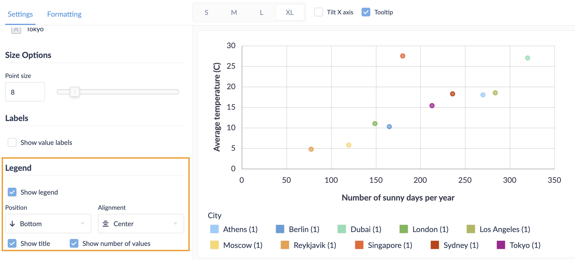
Task: Disable the Tooltip checkbox
Action: pyautogui.click(x=366, y=12)
